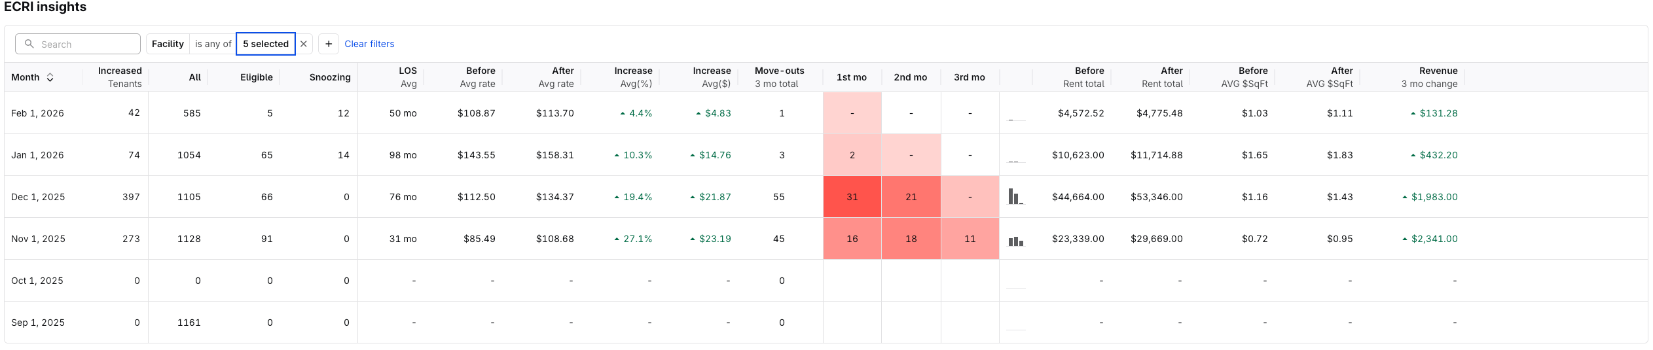The height and width of the screenshot is (350, 1653).
Task: Sort by Month column arrows
Action: click(50, 77)
